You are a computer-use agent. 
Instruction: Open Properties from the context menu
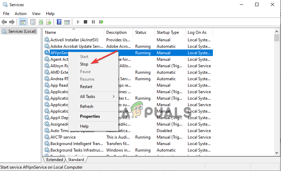90,116
